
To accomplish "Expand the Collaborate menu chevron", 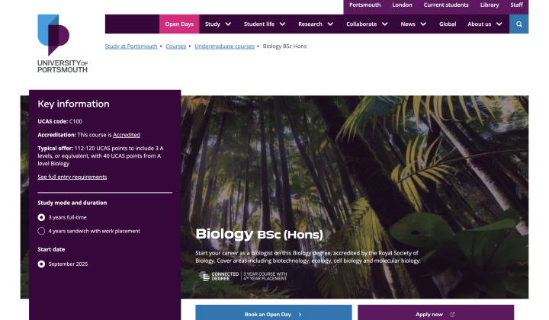I will 385,24.
